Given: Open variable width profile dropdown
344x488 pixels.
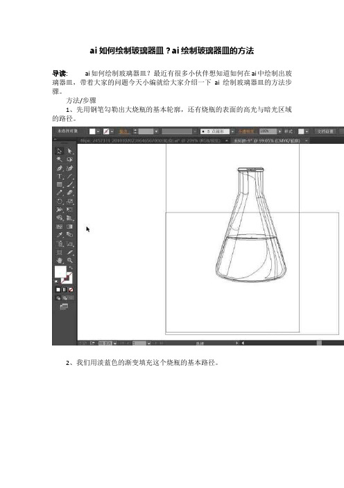Looking at the screenshot, I should coord(195,131).
